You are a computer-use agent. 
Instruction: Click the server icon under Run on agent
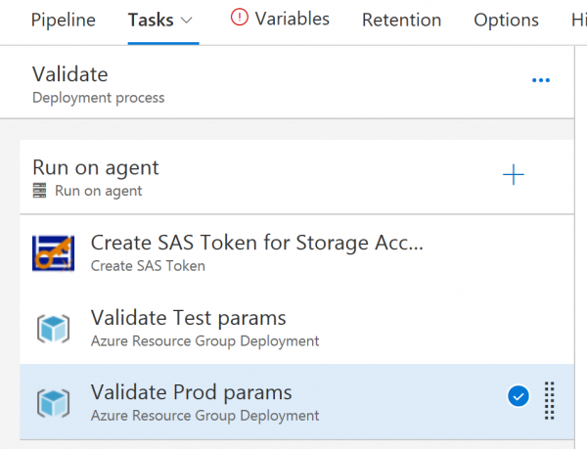click(40, 192)
